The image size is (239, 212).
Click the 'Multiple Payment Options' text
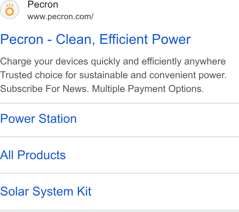coord(148,89)
